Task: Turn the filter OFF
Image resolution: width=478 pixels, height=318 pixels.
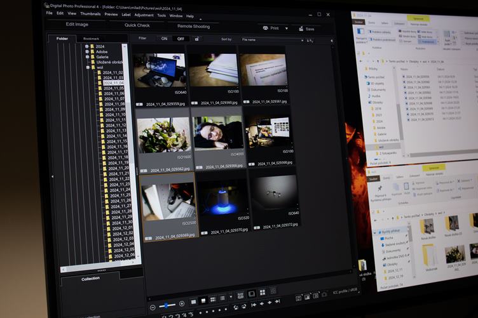Action: pos(181,39)
